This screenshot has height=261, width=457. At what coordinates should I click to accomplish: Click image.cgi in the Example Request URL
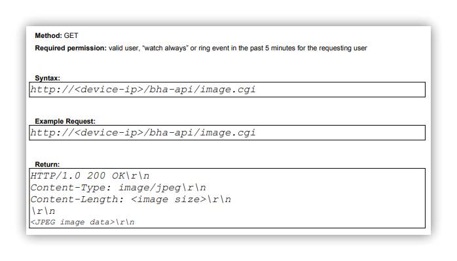[228, 133]
